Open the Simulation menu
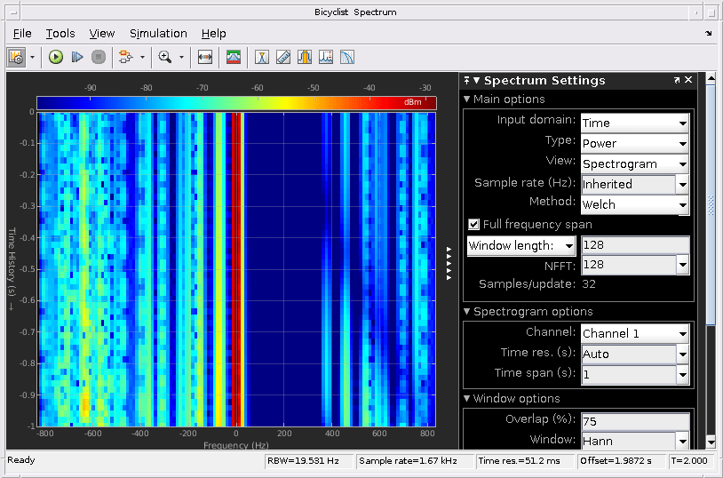This screenshot has height=478, width=723. (158, 33)
